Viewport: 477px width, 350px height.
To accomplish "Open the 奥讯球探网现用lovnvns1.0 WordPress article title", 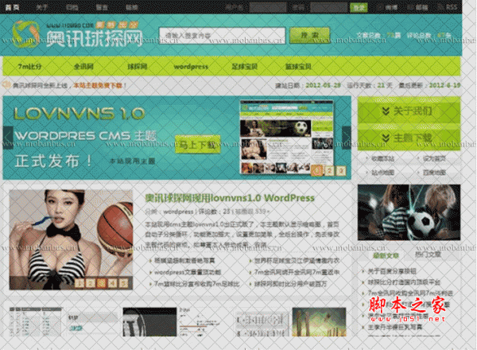I will (x=230, y=198).
